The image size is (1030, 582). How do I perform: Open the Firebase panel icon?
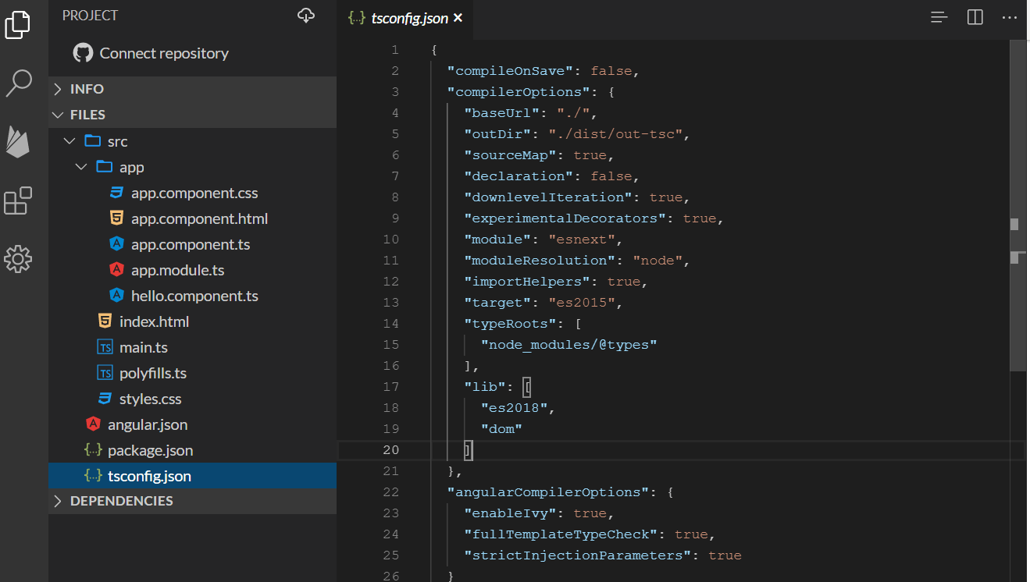click(18, 141)
